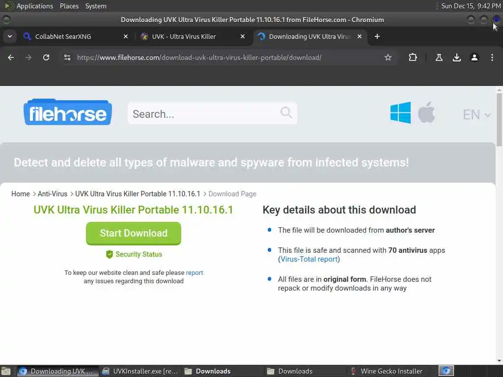Click the search magnifier icon
This screenshot has height=377, width=503.
[x=286, y=113]
